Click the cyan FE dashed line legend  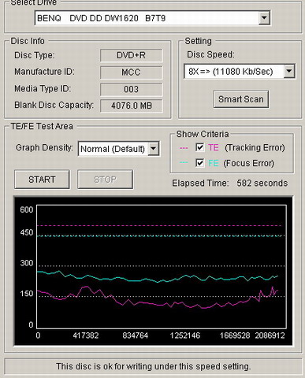coord(184,162)
